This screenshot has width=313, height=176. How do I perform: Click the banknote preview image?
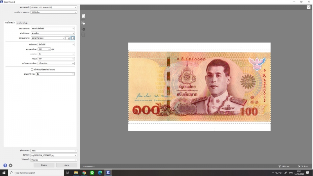(x=200, y=86)
